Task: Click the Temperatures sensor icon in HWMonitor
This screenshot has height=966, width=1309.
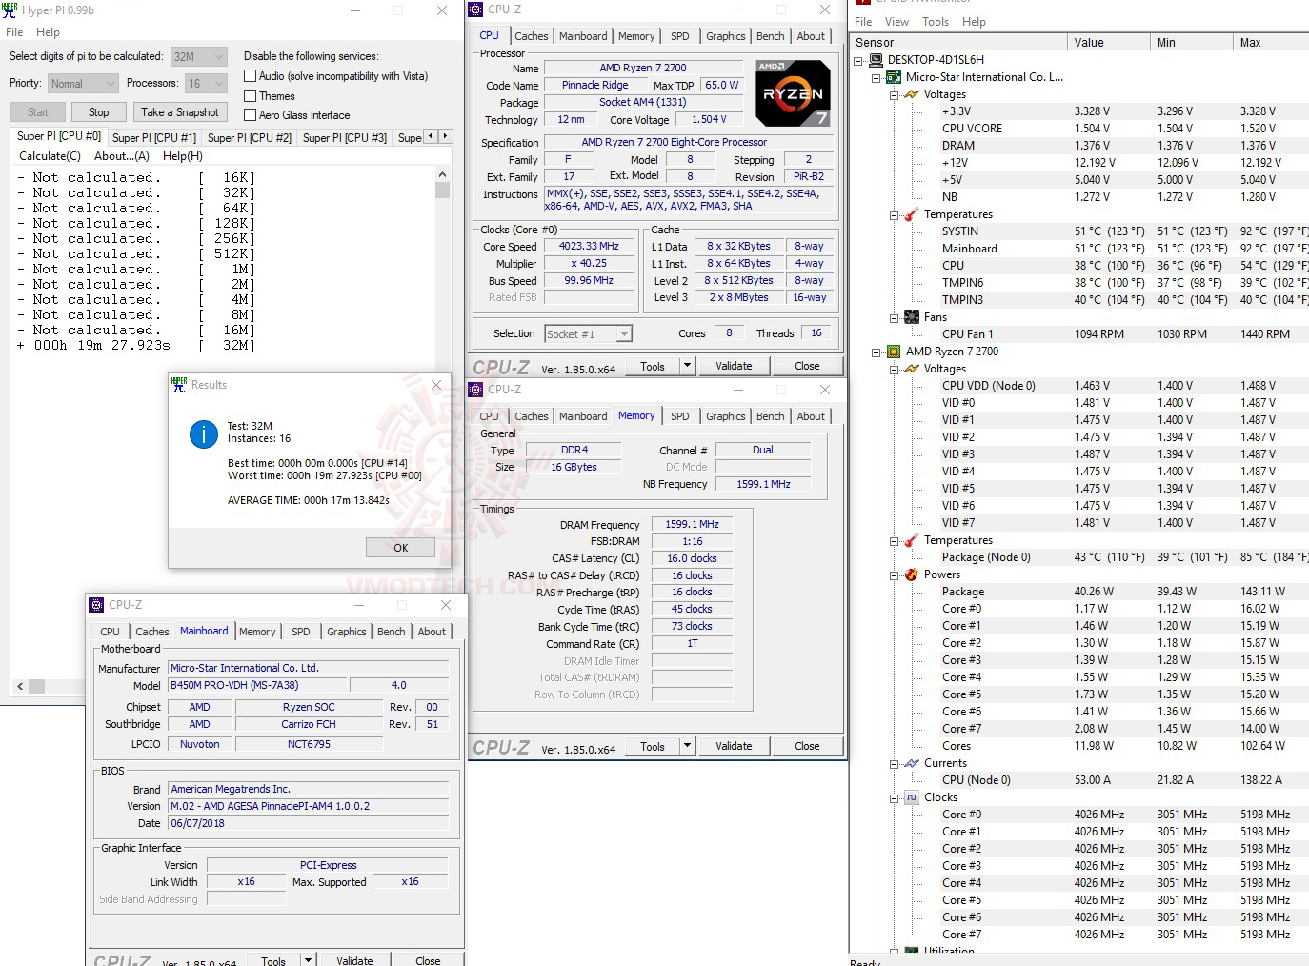Action: [909, 214]
